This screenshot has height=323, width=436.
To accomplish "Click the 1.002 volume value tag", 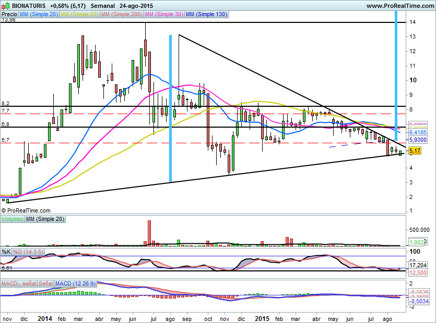I will (x=417, y=242).
